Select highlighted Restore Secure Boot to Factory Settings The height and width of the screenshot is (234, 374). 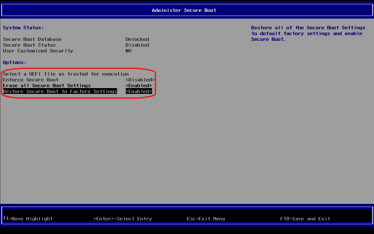click(60, 91)
